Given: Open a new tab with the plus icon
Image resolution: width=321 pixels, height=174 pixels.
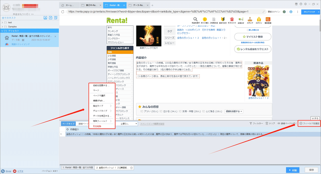Looking at the screenshot, I should coord(152,5).
